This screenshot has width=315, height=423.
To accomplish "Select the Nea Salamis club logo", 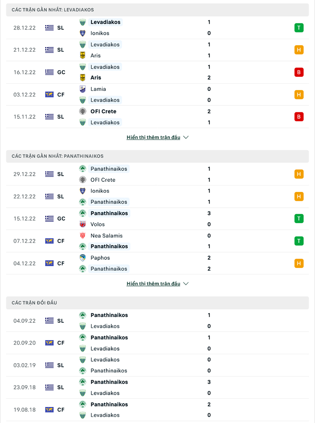I will tap(83, 236).
